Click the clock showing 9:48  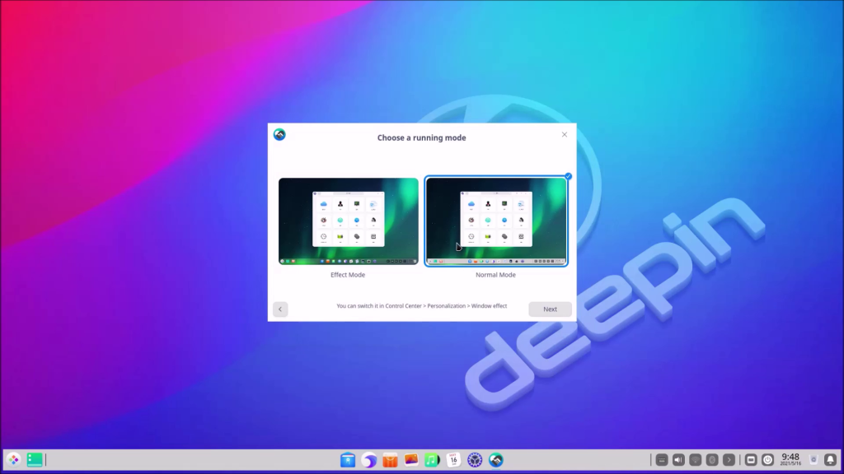tap(790, 459)
